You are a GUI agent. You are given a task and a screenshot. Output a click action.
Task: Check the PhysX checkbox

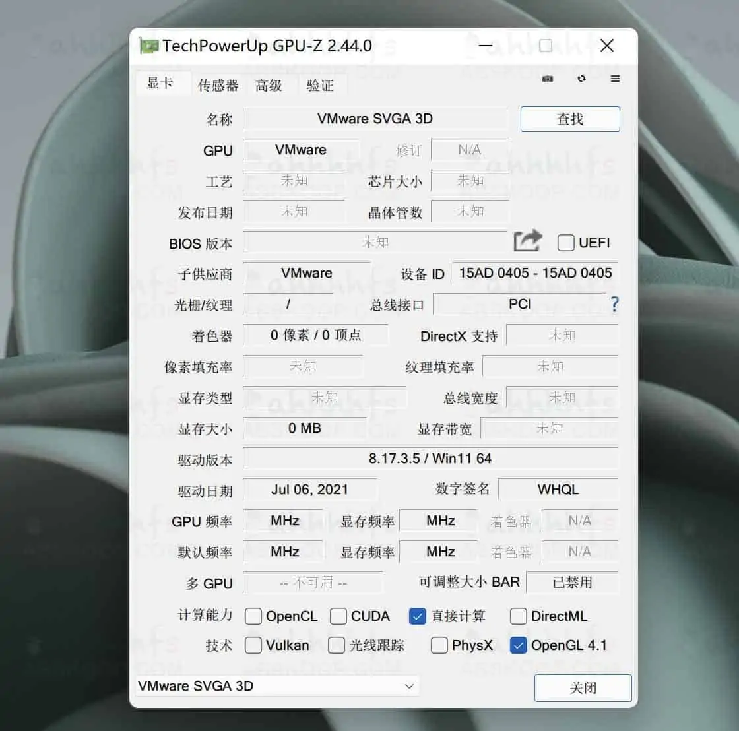click(439, 645)
